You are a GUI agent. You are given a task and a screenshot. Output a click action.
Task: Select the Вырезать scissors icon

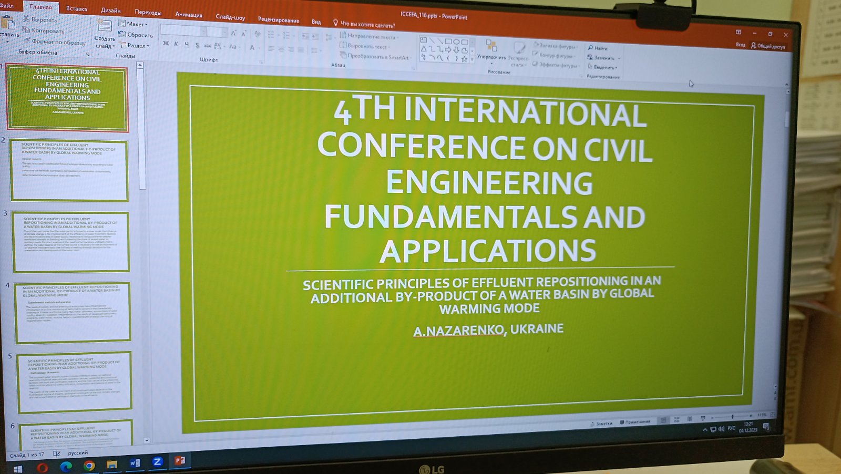(26, 19)
